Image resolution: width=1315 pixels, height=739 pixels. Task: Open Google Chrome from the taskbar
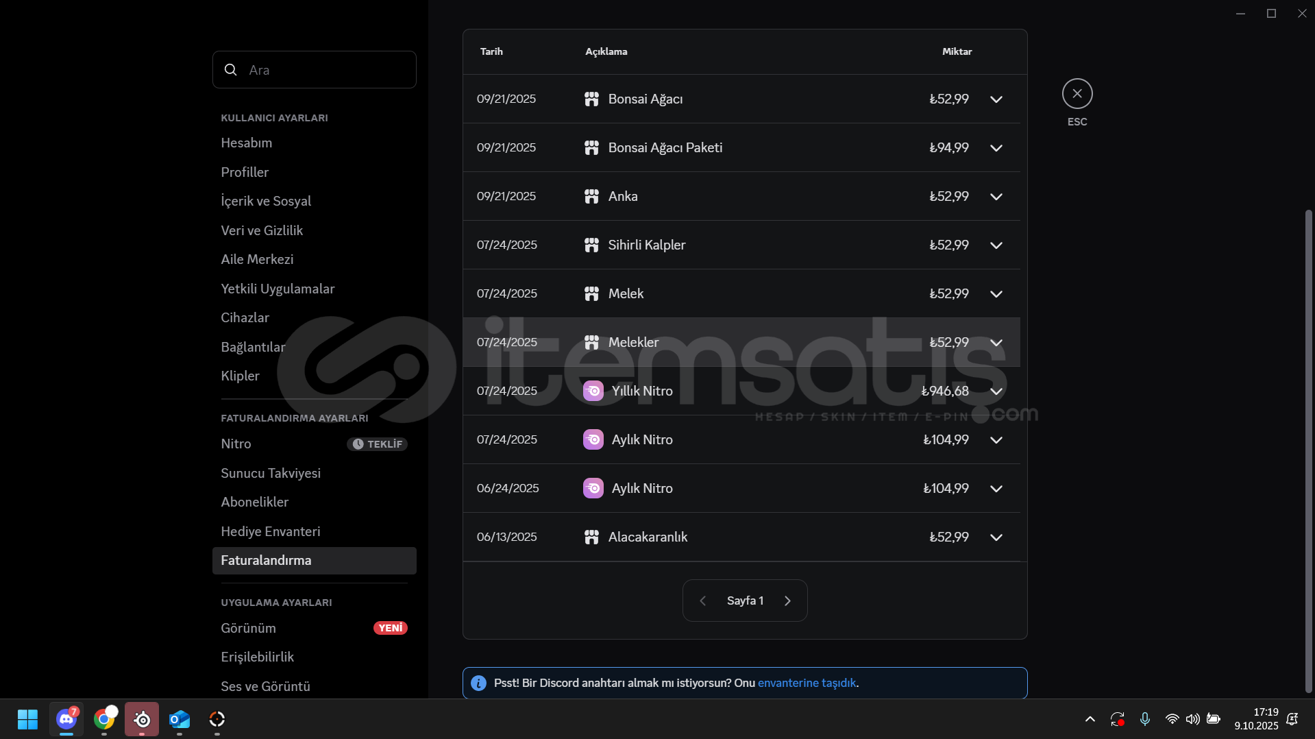coord(104,719)
